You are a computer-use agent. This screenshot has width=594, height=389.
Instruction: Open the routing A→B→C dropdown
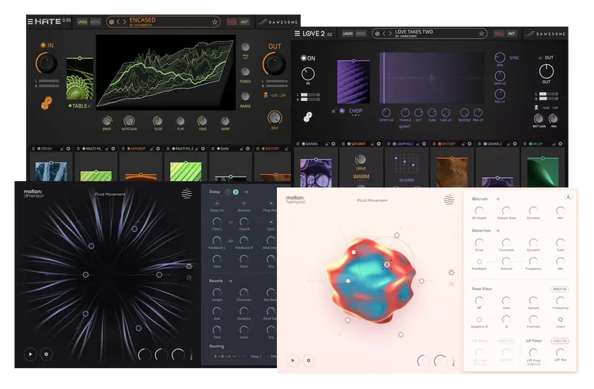tap(225, 356)
